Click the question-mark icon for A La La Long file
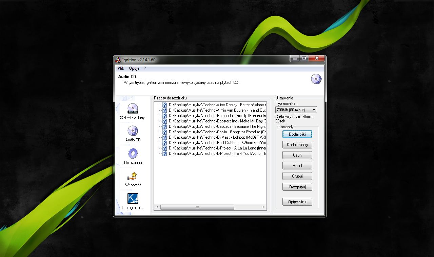434x257 pixels. [165, 148]
